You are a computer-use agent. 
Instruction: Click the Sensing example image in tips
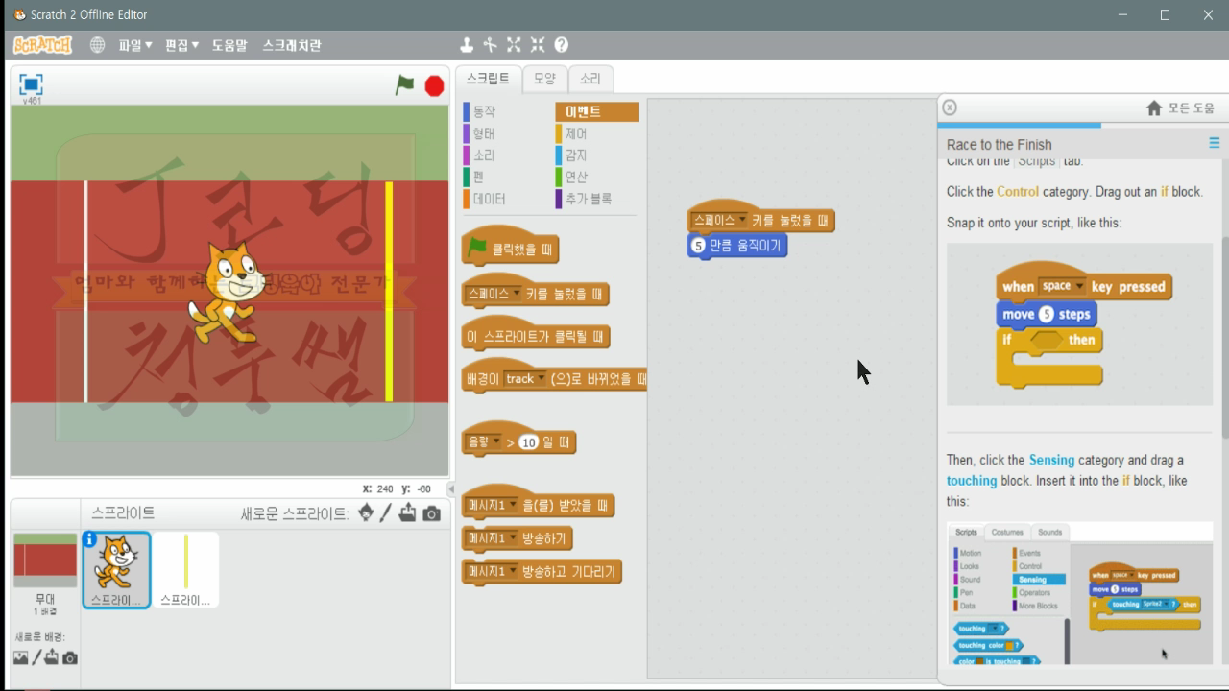coord(1079,593)
